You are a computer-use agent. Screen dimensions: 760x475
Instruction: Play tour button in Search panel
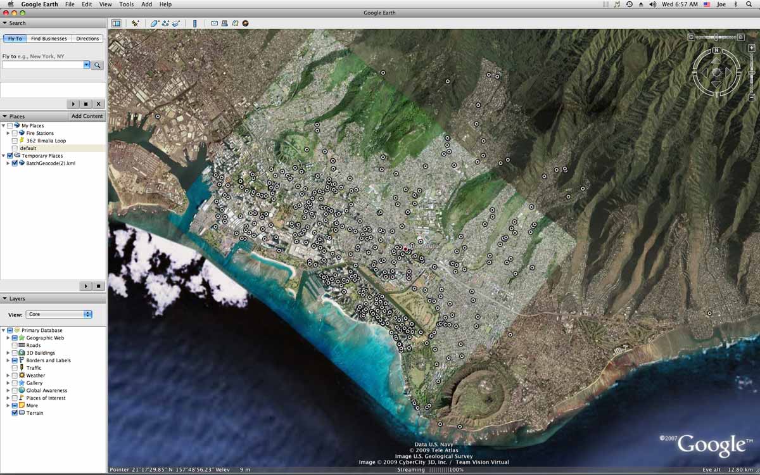(x=73, y=104)
